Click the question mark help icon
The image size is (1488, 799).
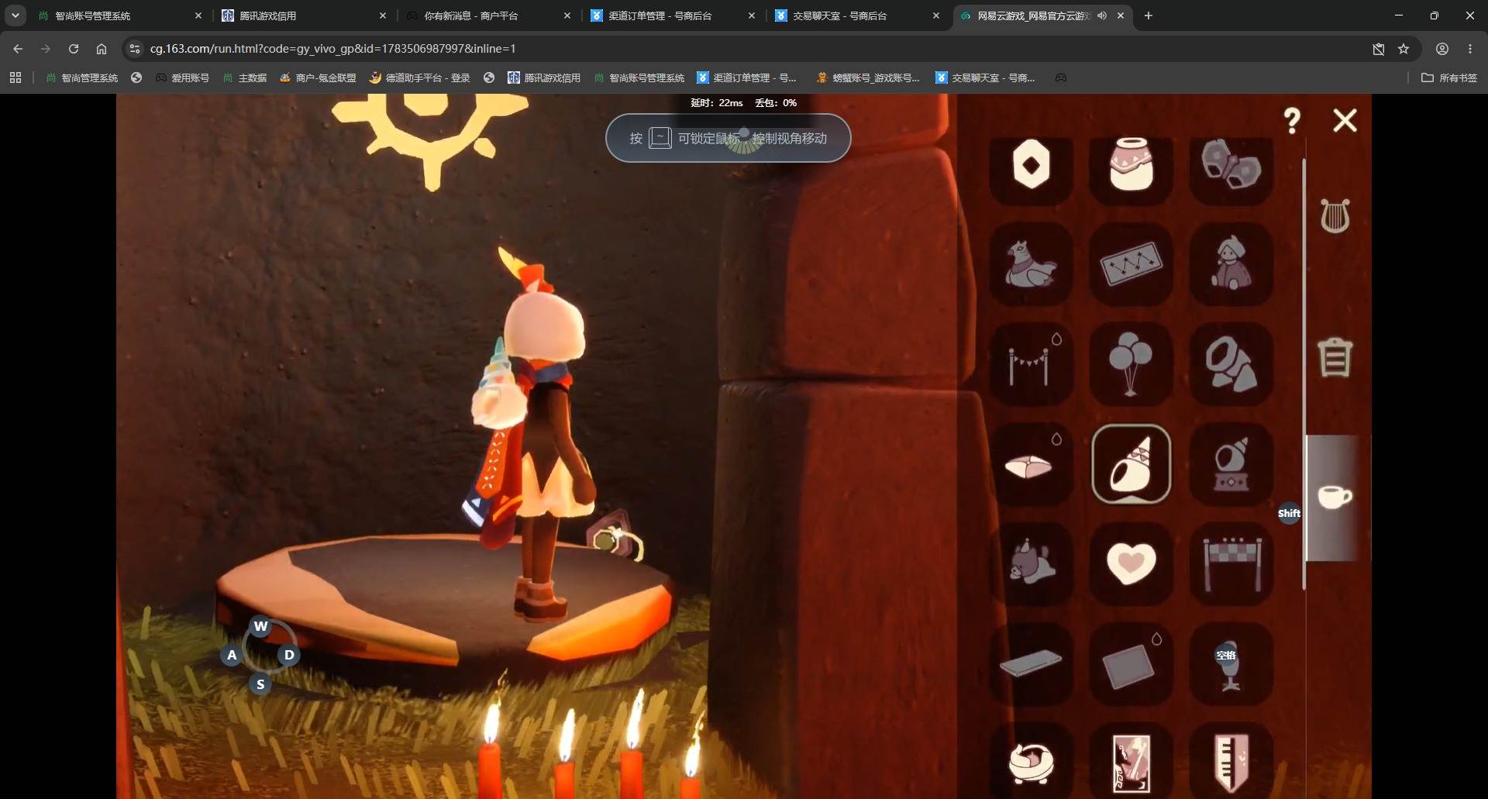coord(1292,120)
